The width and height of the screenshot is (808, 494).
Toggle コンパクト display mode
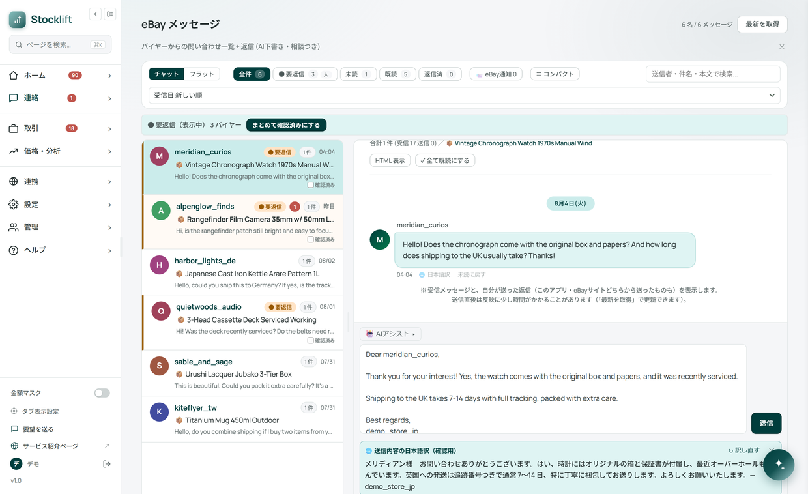555,74
